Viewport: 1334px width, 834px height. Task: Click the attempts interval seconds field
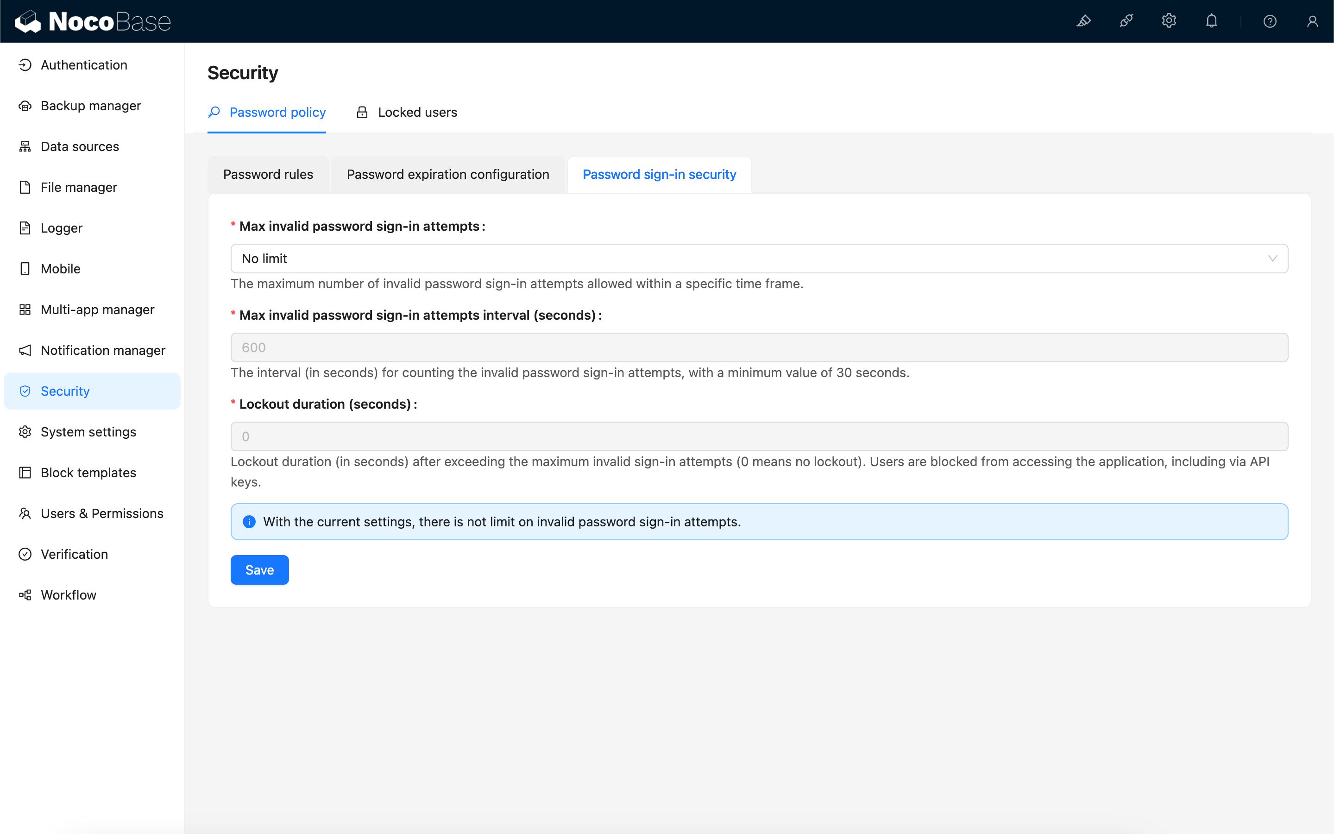click(x=759, y=347)
